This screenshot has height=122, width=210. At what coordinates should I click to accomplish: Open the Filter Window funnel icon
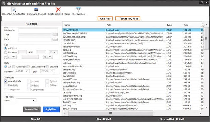pos(78,10)
